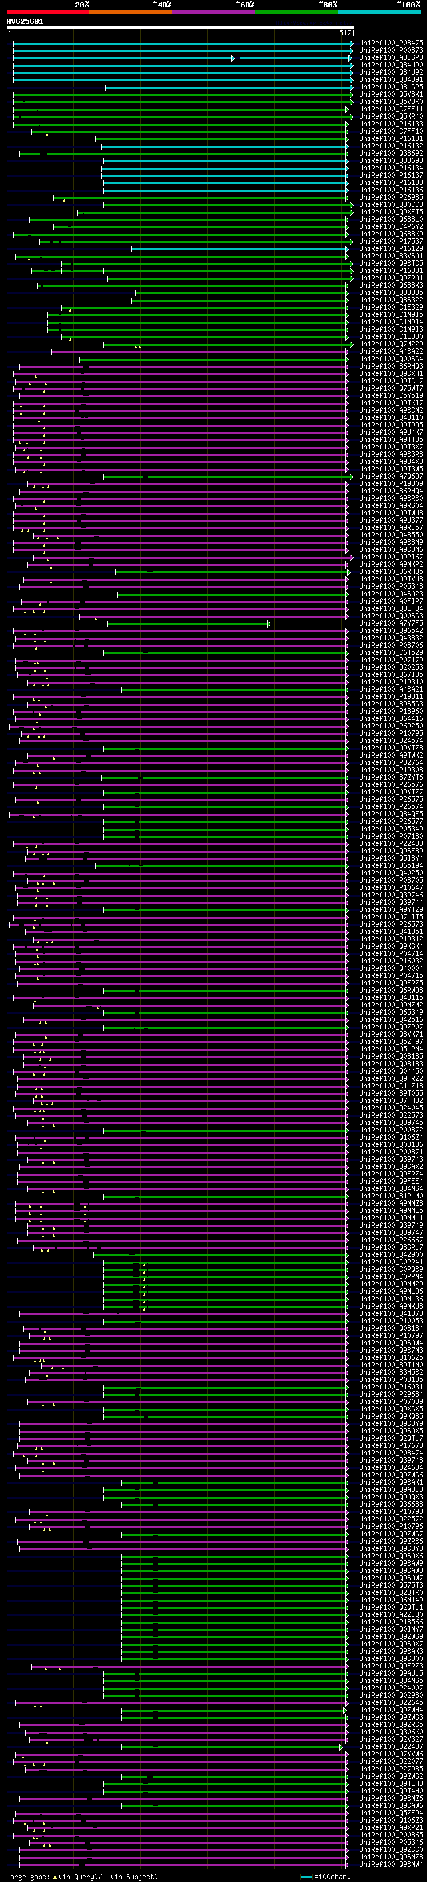Select label UniRef100_Q5VBK1

click(x=390, y=94)
